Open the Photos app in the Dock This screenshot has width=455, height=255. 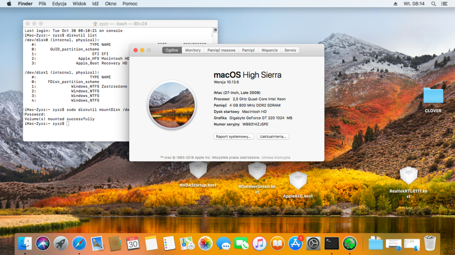205,244
